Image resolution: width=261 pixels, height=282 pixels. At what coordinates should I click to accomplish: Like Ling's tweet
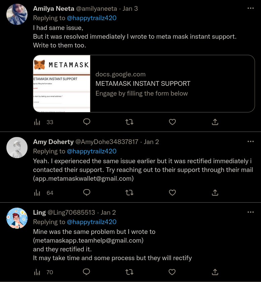[172, 272]
